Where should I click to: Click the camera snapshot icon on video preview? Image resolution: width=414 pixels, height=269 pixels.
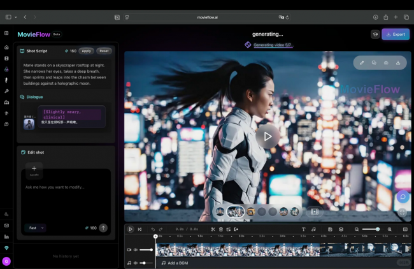[386, 63]
